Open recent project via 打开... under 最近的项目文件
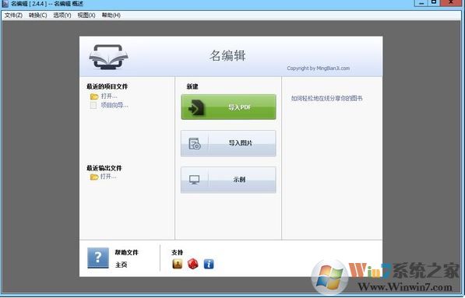The height and width of the screenshot is (298, 465). click(x=109, y=96)
